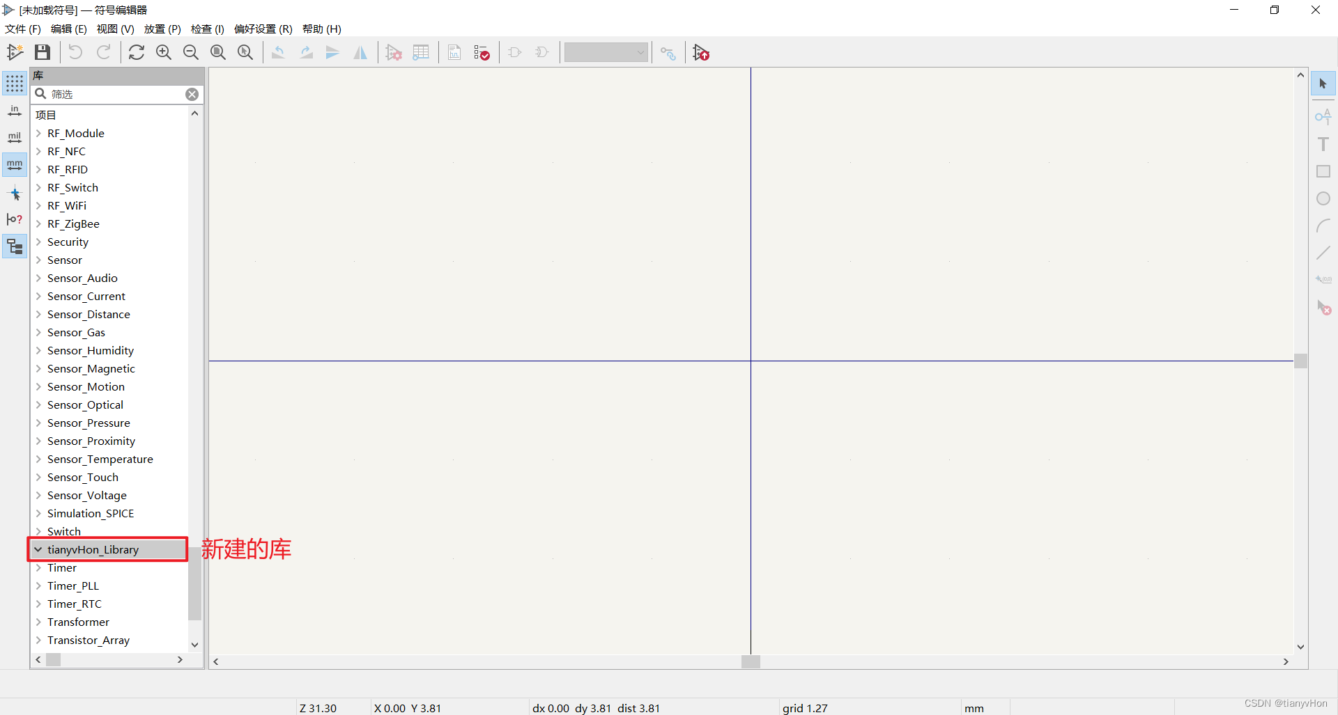This screenshot has height=715, width=1338.
Task: Expand the Security library
Action: tap(38, 242)
